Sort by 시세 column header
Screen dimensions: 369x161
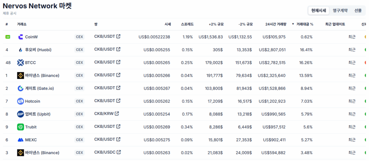(168, 24)
